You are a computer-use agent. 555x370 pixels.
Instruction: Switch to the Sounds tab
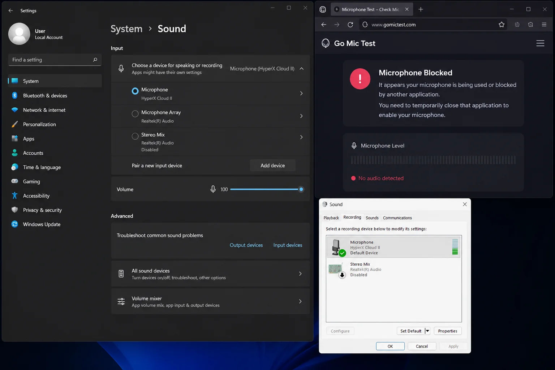(x=372, y=218)
